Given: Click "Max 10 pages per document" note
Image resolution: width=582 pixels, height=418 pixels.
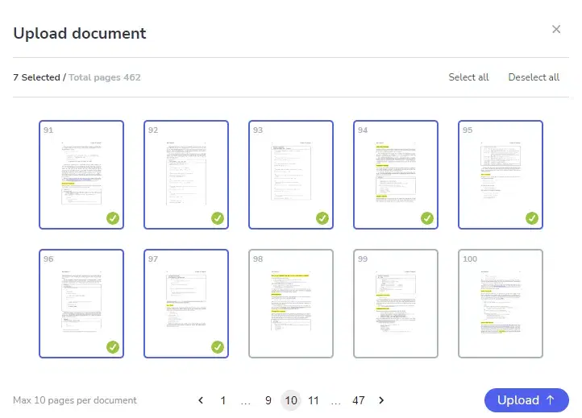Looking at the screenshot, I should coord(75,400).
